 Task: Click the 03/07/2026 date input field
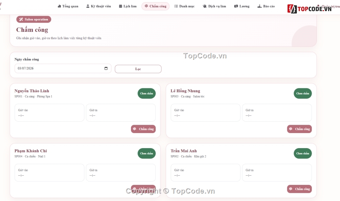pyautogui.click(x=63, y=68)
